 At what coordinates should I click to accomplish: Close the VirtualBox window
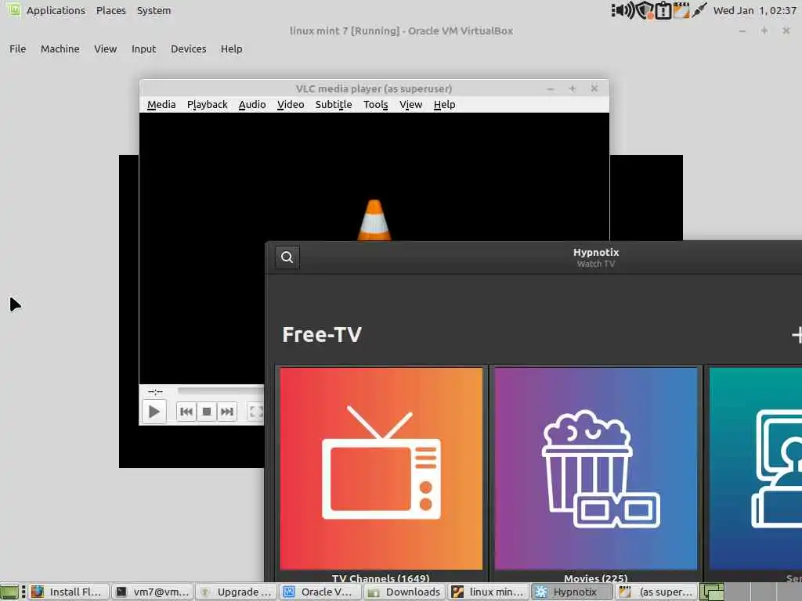pyautogui.click(x=786, y=31)
